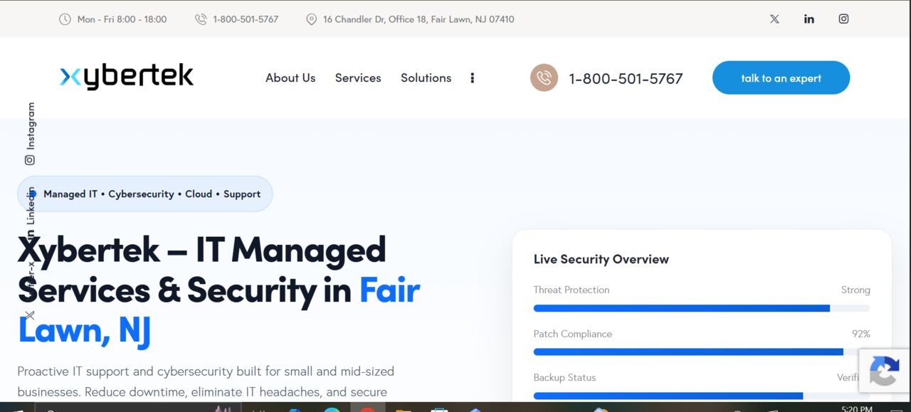This screenshot has height=412, width=911.
Task: Click the 16 Chandler Dr address link
Action: pyautogui.click(x=418, y=19)
